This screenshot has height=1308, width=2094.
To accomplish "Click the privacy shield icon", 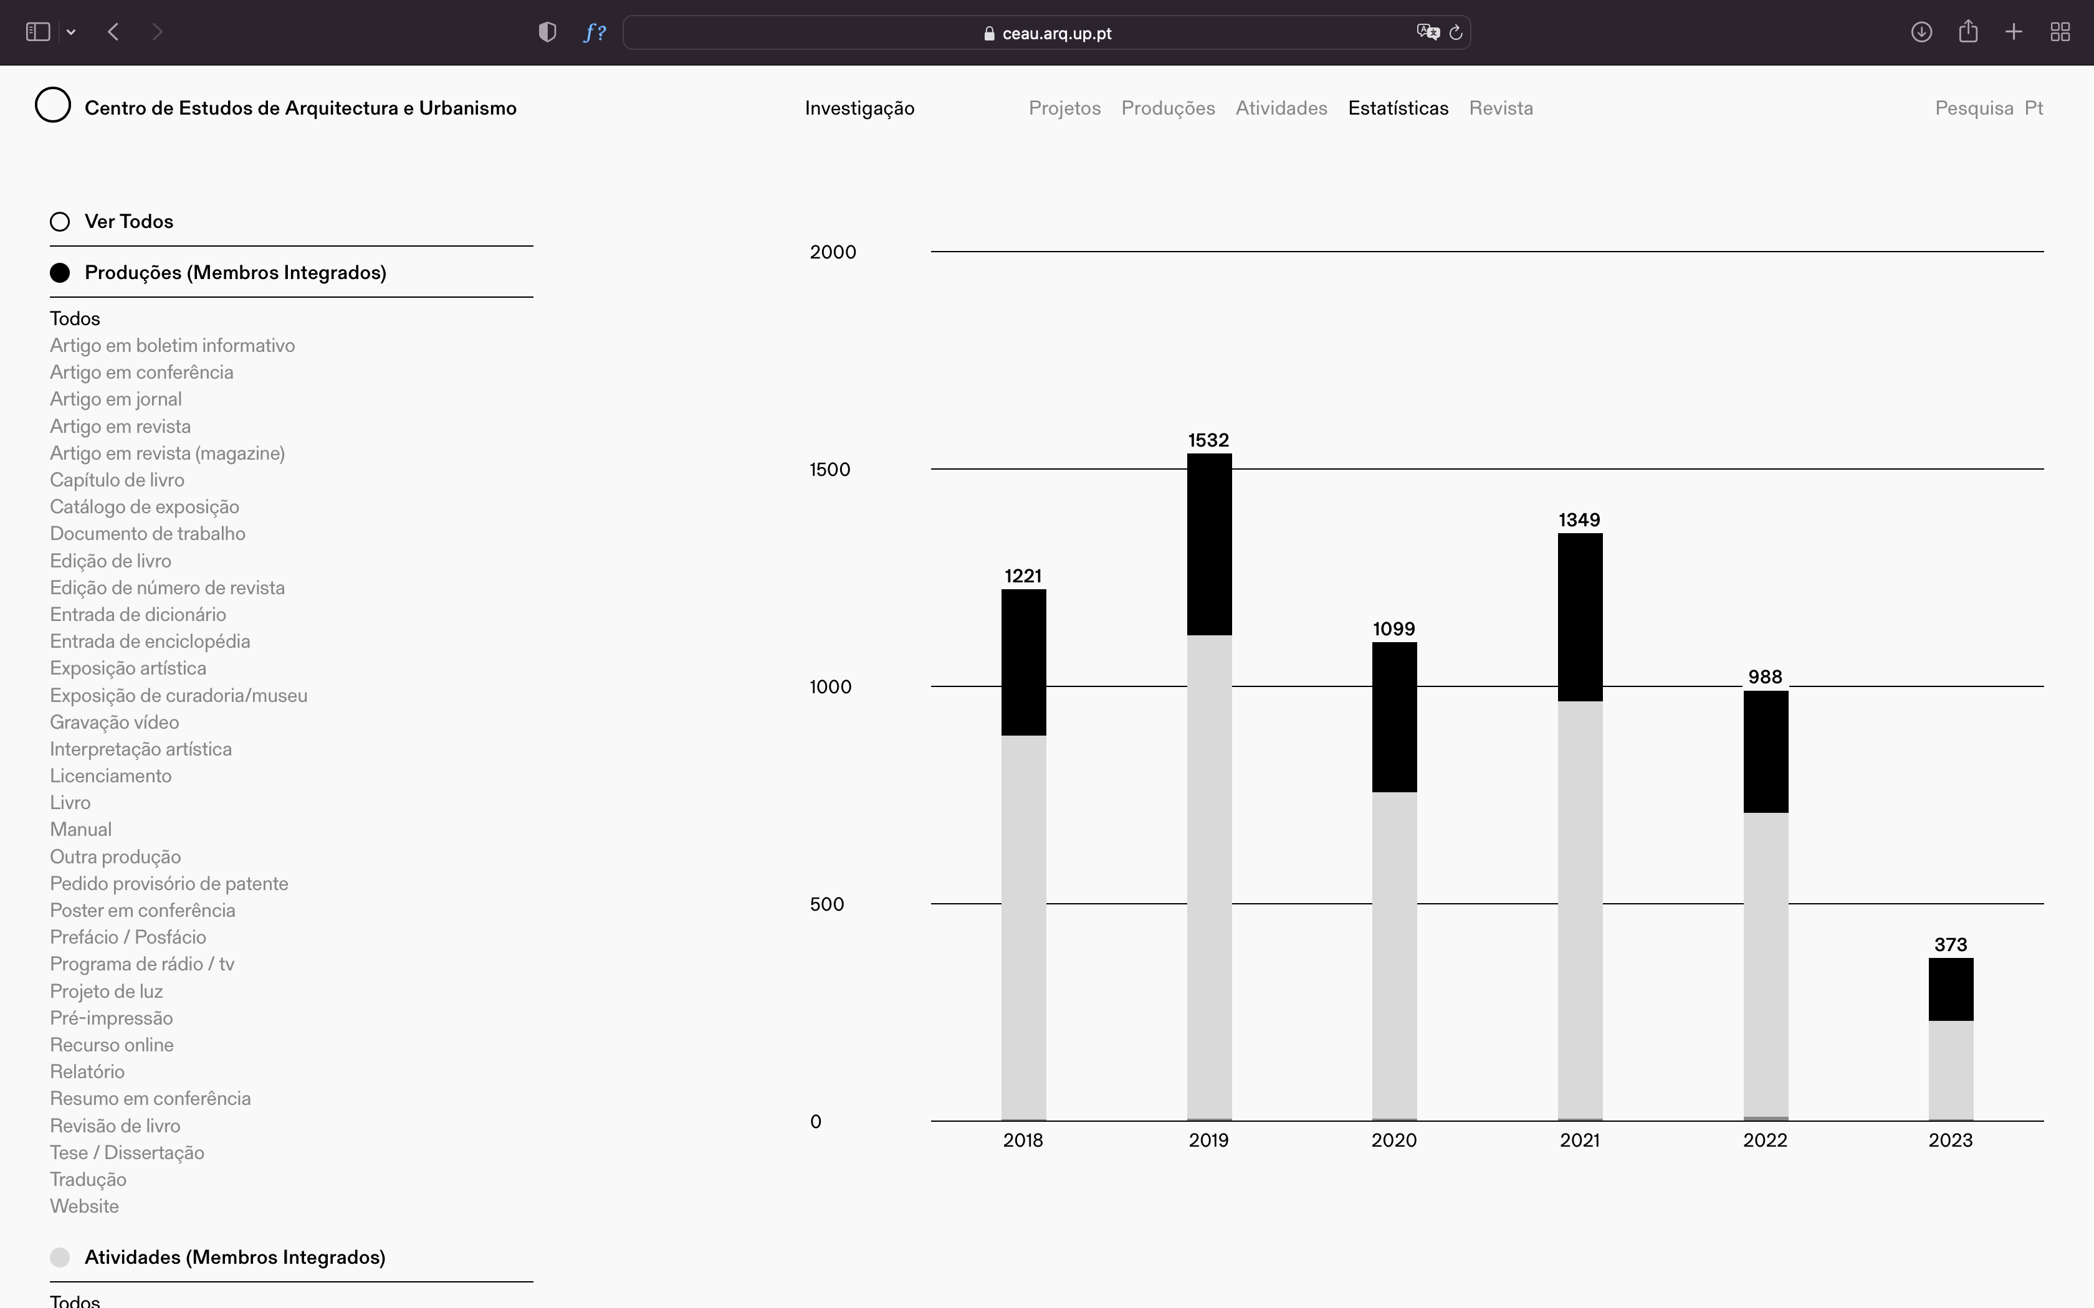I will click(547, 32).
